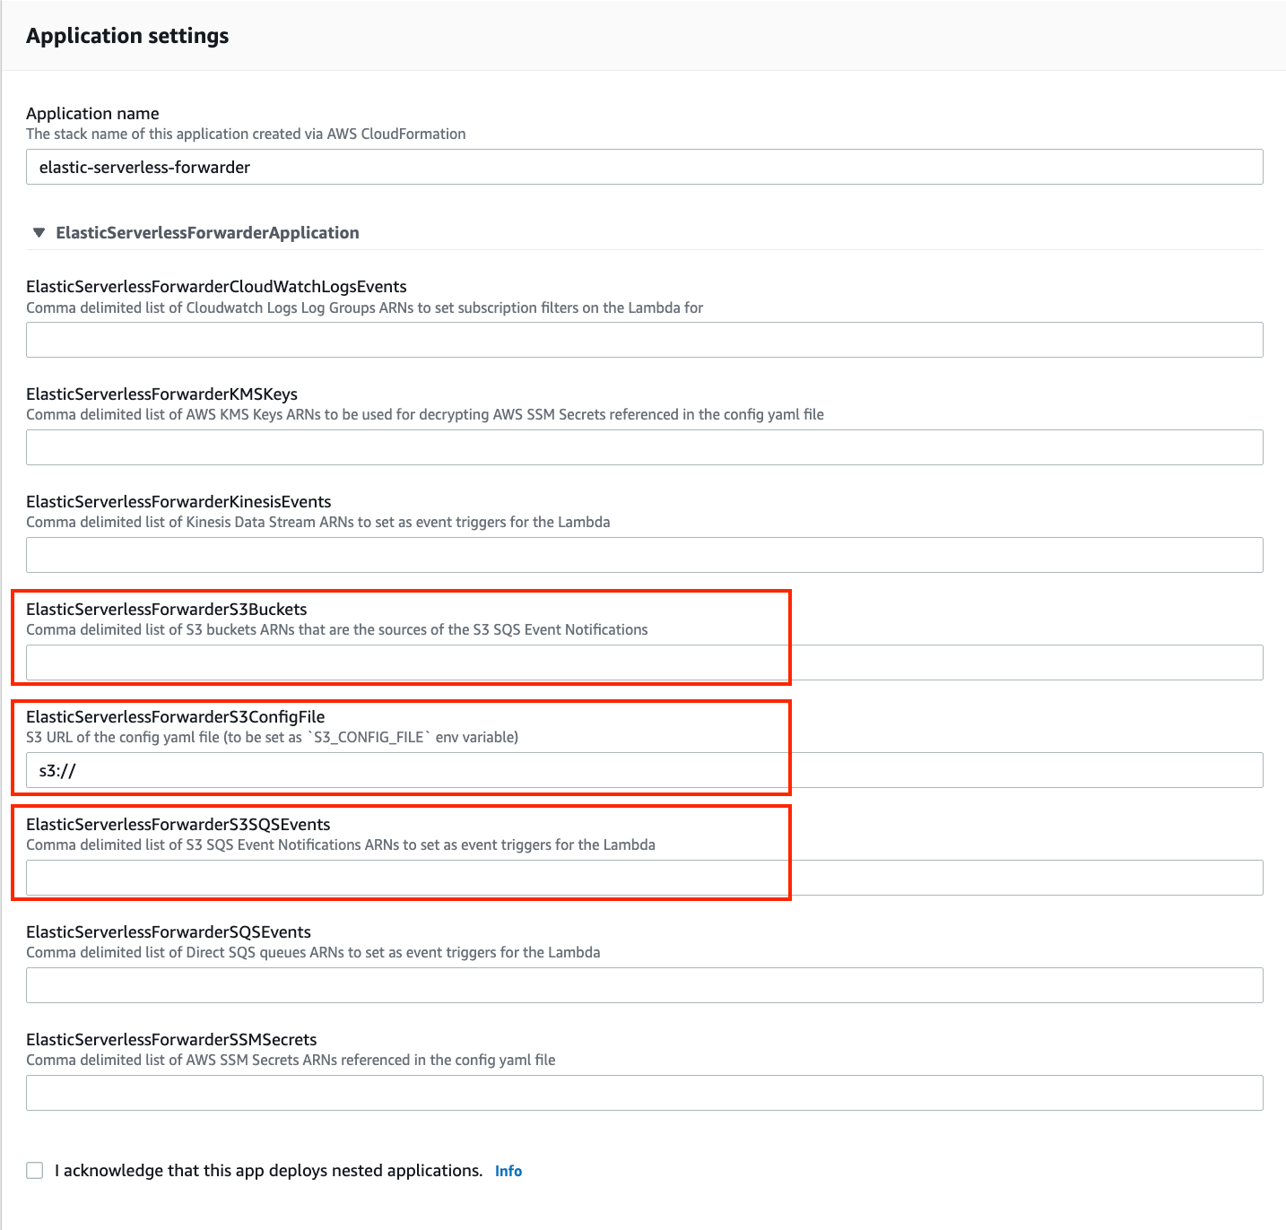
Task: Focus the Application name input field
Action: (645, 167)
